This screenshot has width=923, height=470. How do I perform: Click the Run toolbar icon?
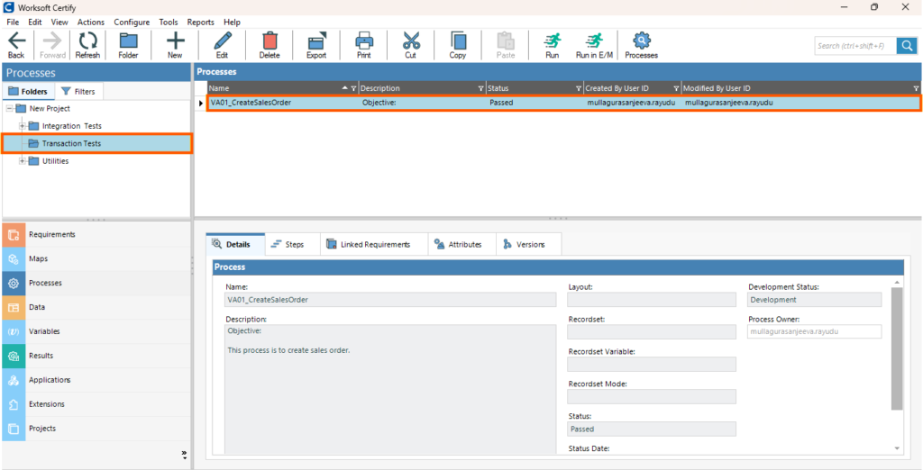[x=553, y=45]
